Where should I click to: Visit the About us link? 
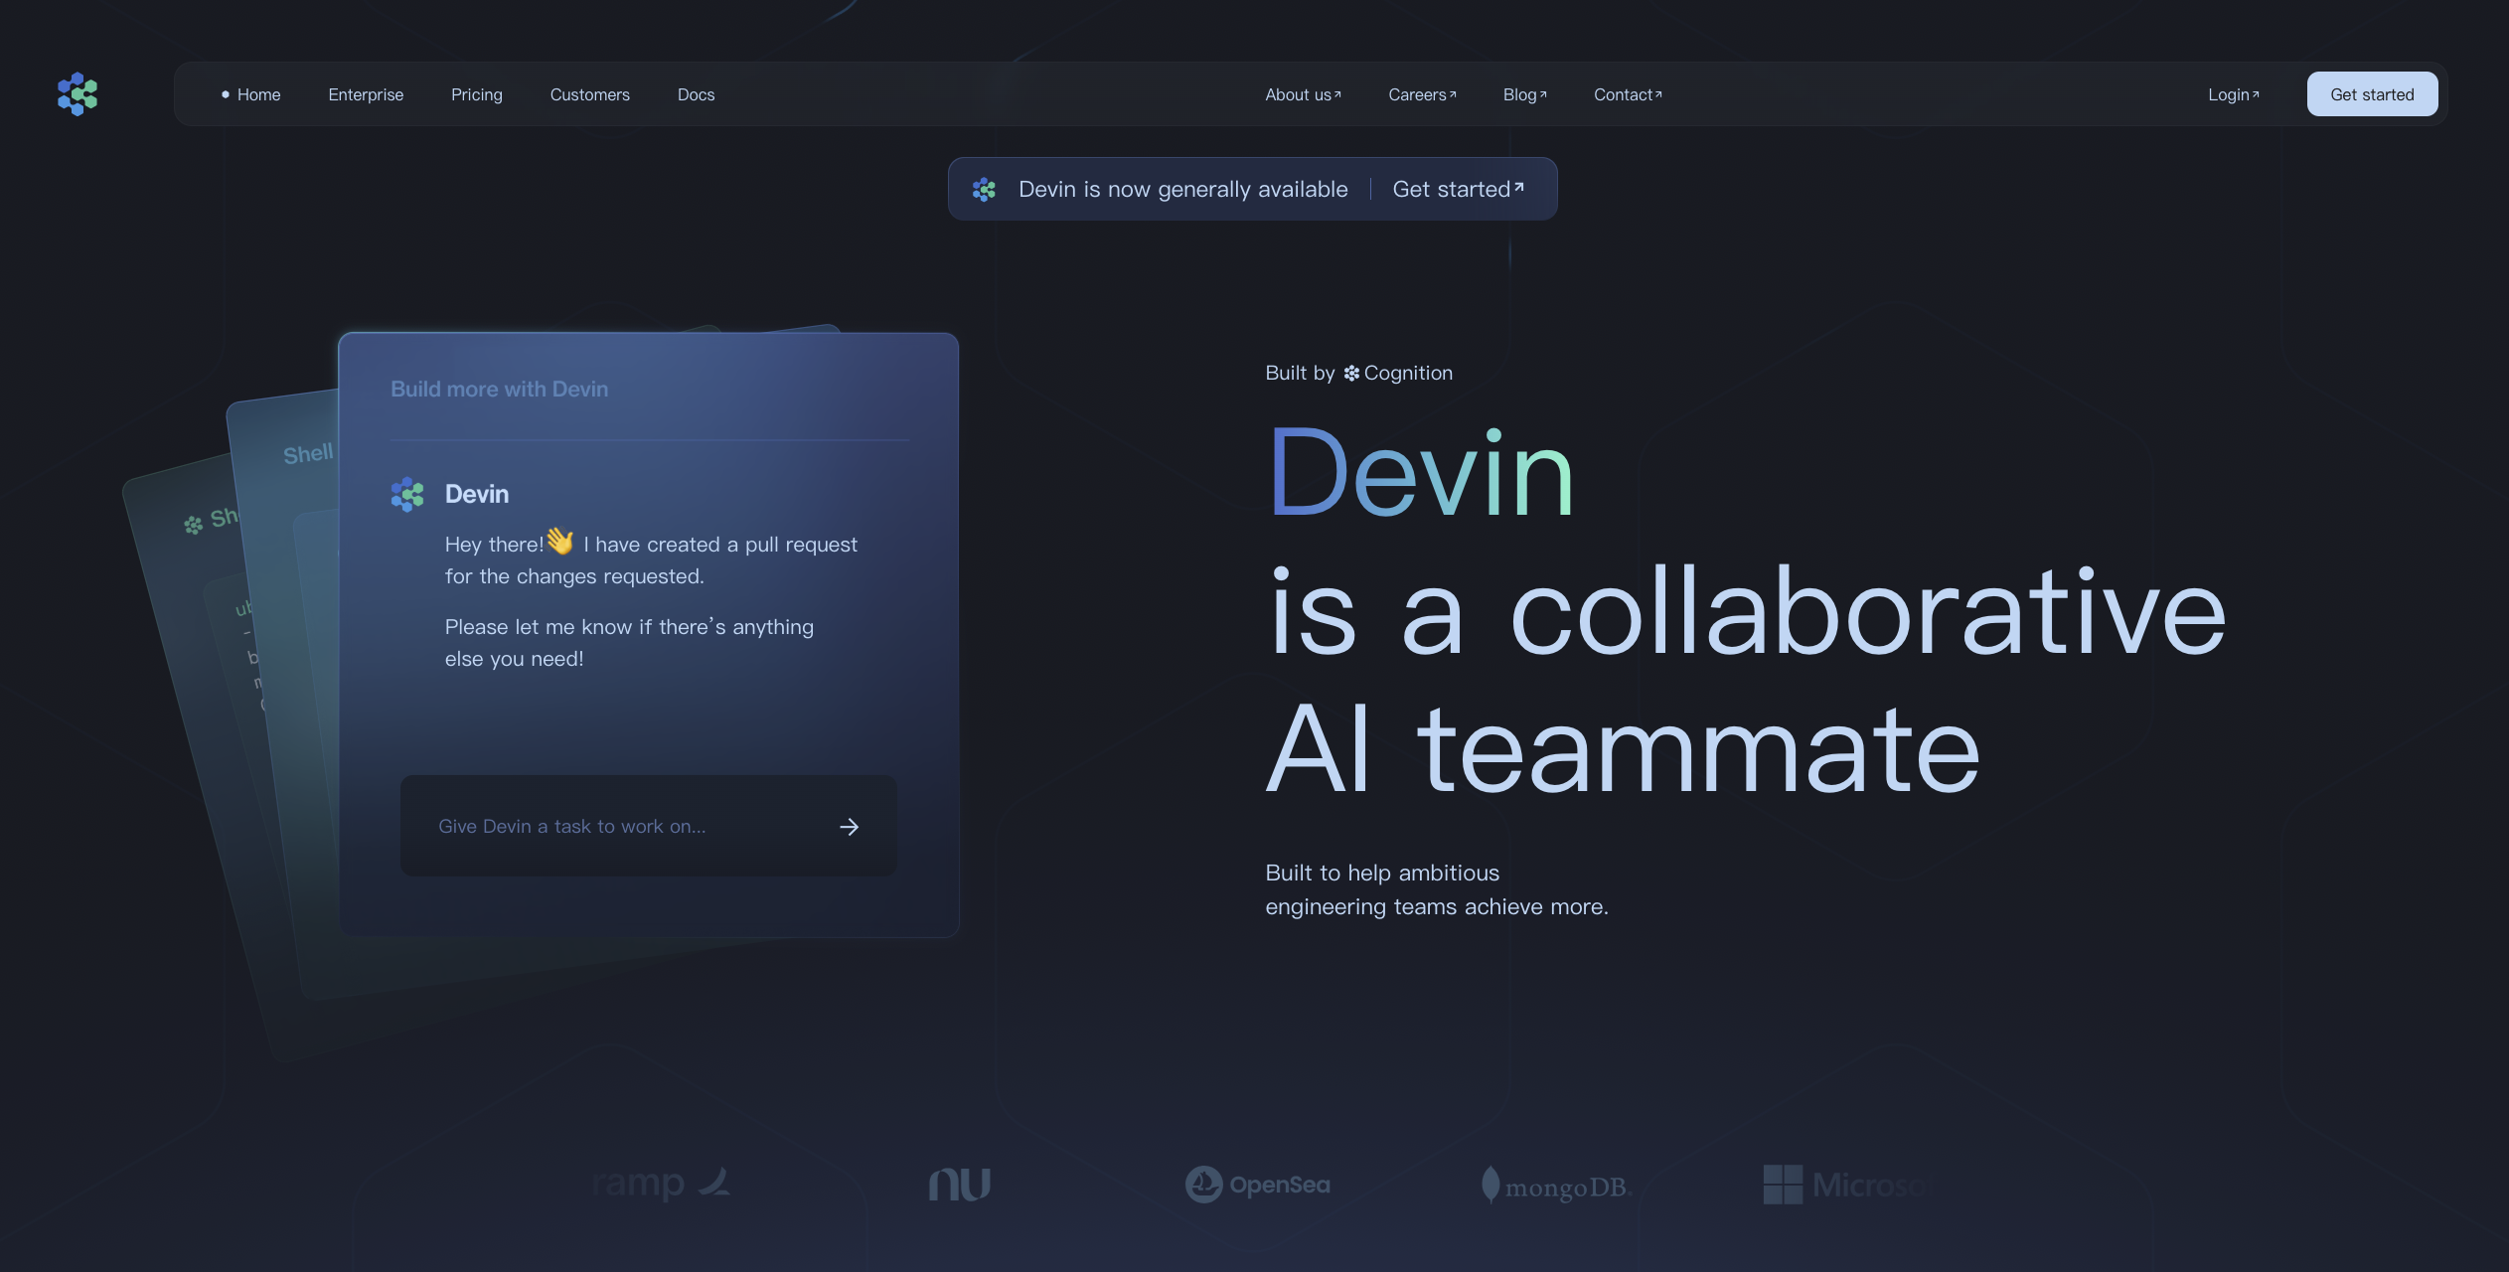(1303, 94)
